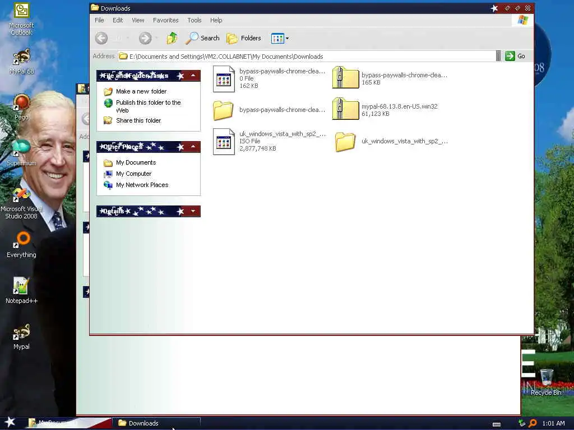Click the Downloads window title bar folder icon
574x430 pixels.
point(95,8)
